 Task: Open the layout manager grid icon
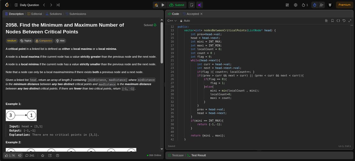(287, 5)
